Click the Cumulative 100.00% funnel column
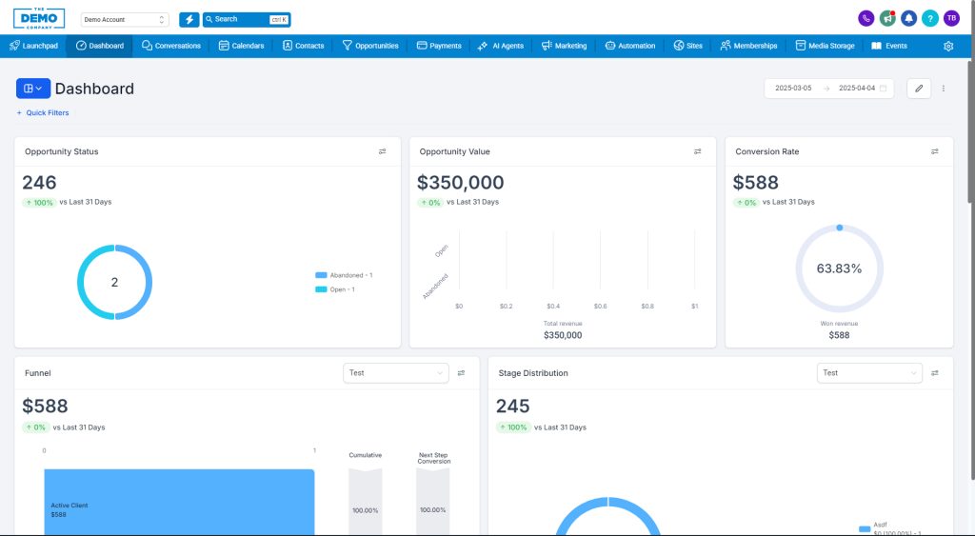The width and height of the screenshot is (975, 536). (365, 502)
